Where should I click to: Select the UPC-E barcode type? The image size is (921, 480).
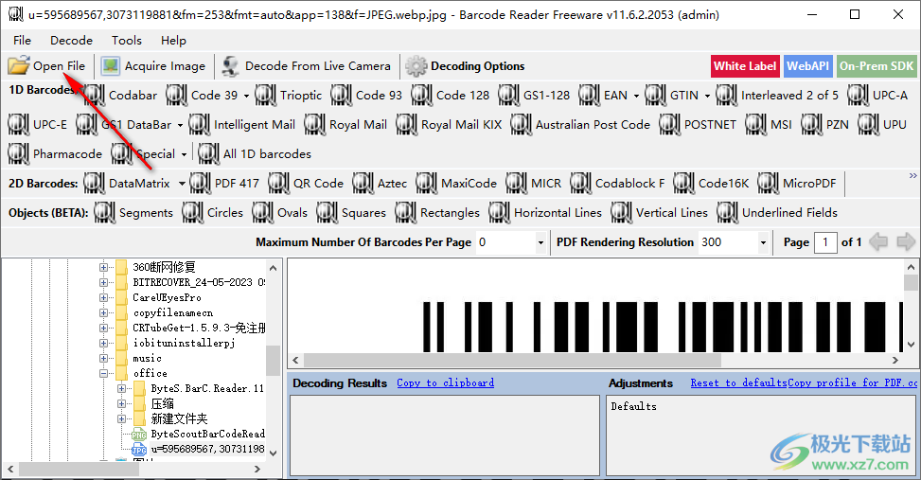38,125
